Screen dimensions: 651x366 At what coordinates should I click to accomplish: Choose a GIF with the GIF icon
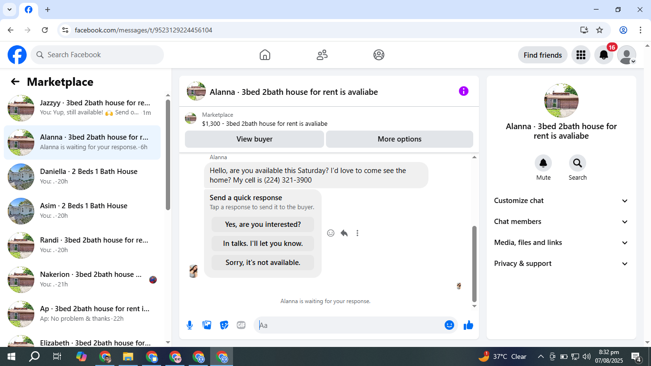pos(241,325)
